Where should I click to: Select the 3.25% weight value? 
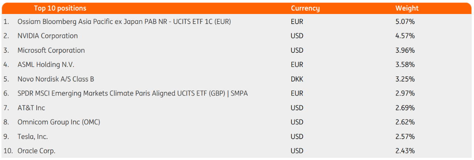point(405,79)
